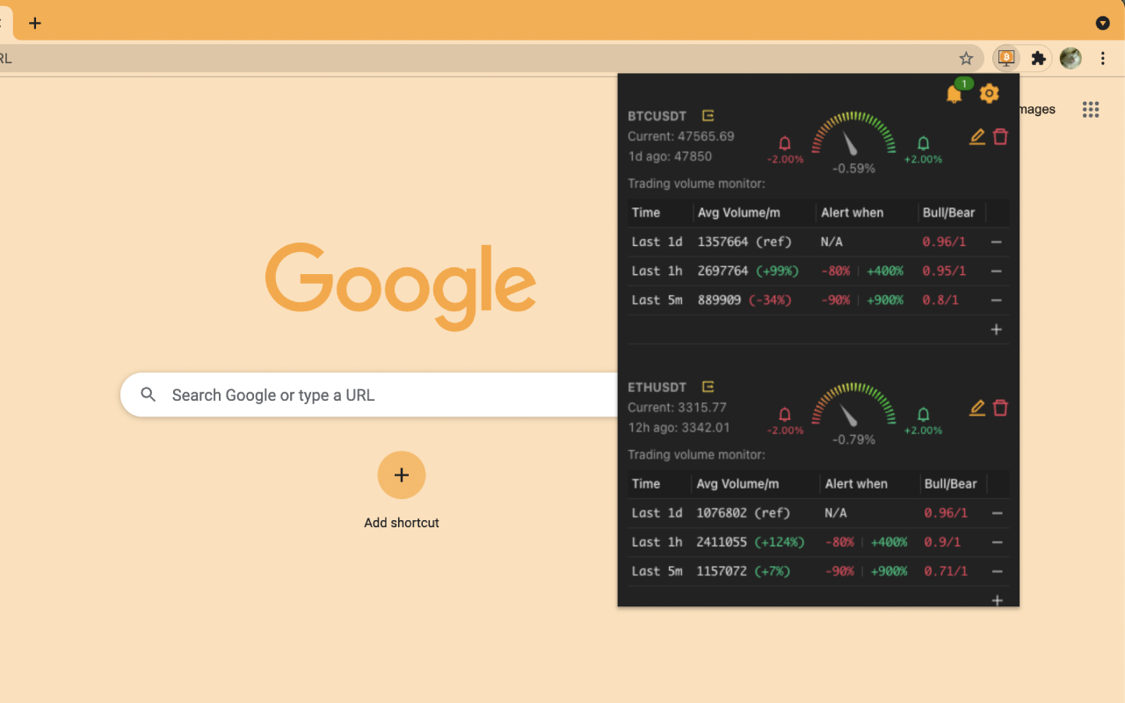Delete the ETHUSDT entry with trash icon
This screenshot has height=703, width=1125.
(x=1000, y=408)
